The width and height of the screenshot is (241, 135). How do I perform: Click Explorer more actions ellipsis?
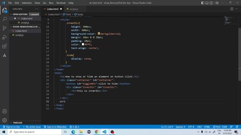tap(37, 9)
